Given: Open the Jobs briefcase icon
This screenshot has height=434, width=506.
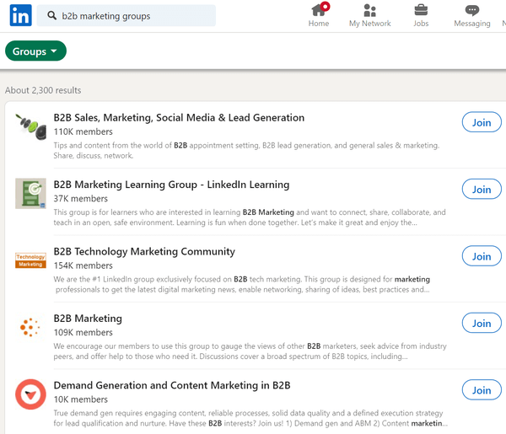Looking at the screenshot, I should pyautogui.click(x=421, y=10).
